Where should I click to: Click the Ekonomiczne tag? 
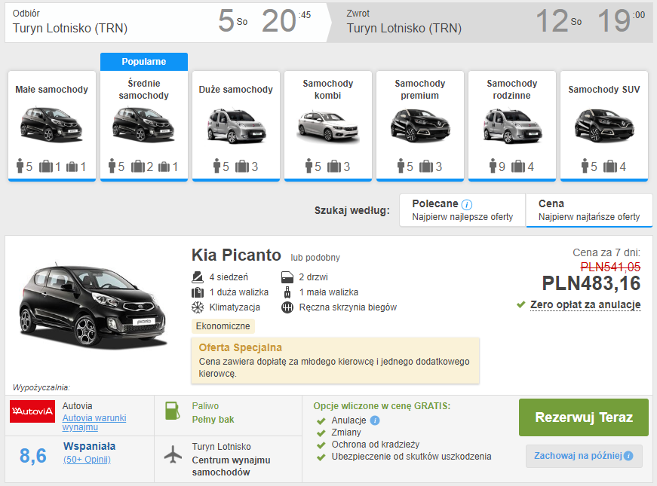coord(223,326)
